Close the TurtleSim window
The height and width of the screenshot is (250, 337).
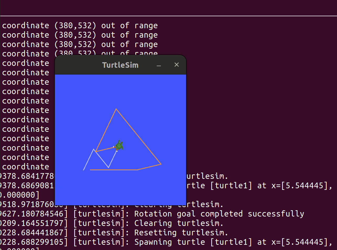[x=177, y=65]
